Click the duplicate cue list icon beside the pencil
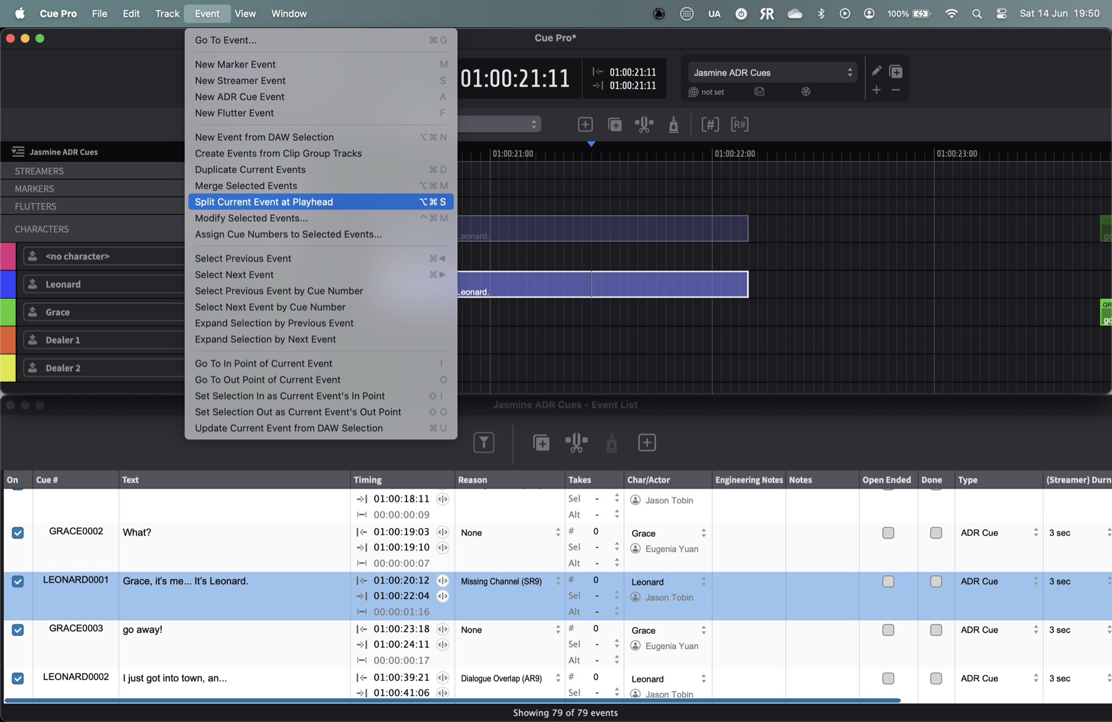 click(896, 72)
